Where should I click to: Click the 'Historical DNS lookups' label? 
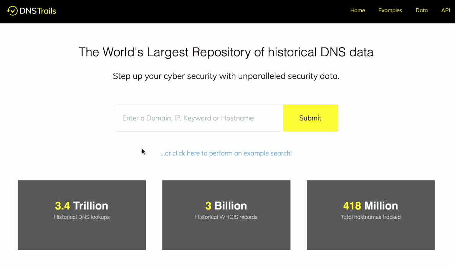click(x=82, y=217)
